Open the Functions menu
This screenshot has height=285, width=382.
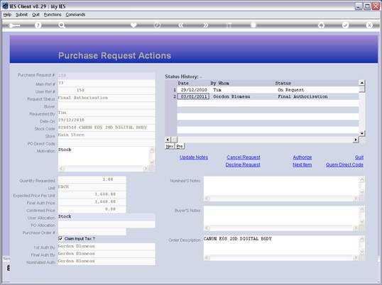point(53,15)
